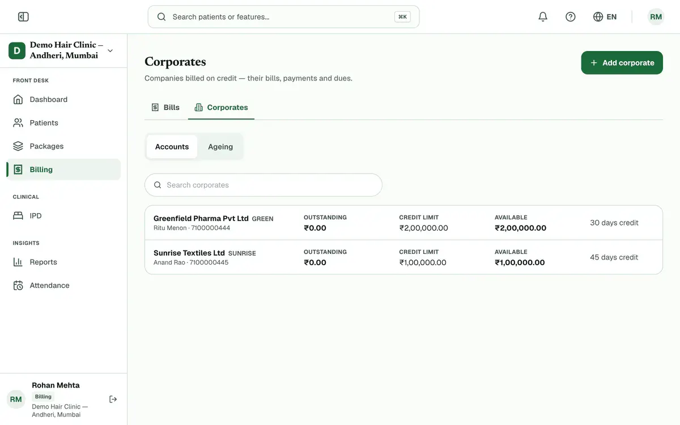Open RM avatar in top bar

click(656, 17)
